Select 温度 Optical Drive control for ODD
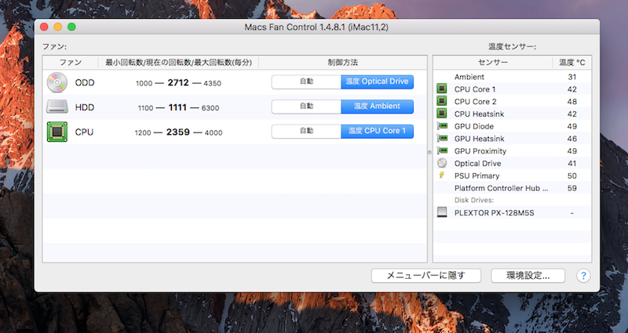The height and width of the screenshot is (333, 628). click(x=377, y=81)
